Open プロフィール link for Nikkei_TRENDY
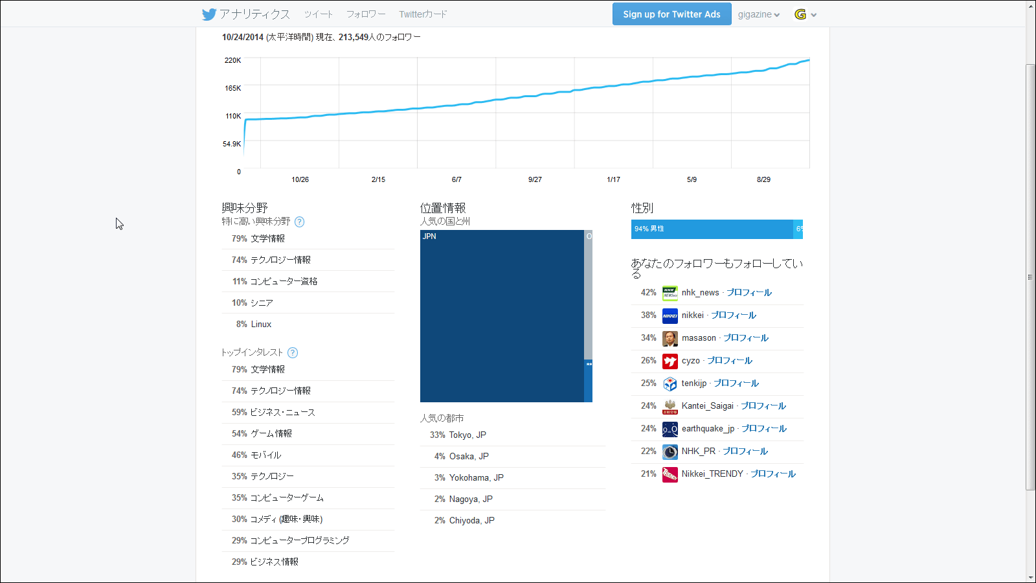The width and height of the screenshot is (1036, 583). coord(772,474)
